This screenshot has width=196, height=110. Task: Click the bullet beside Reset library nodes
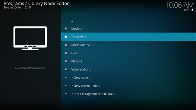66,94
